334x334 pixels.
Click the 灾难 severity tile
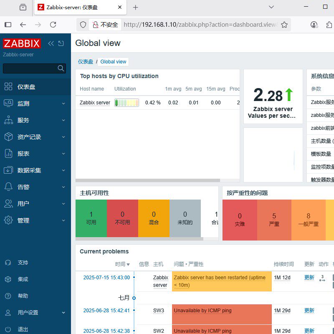(x=240, y=220)
